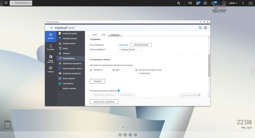Image resolution: width=255 pixels, height=138 pixels.
Task: Select Usługi sieciowe category in sidebar
Action: (51, 59)
